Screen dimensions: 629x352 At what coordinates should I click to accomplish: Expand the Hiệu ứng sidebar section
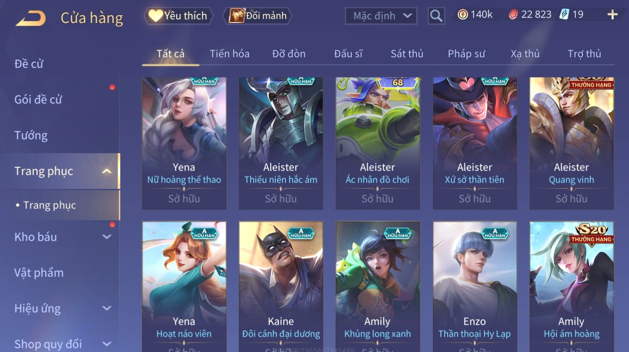pos(107,308)
